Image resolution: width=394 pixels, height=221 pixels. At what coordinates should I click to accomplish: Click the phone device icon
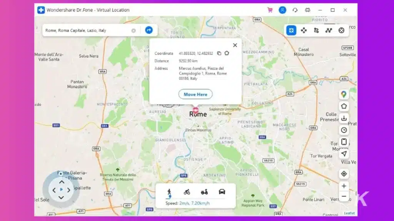pyautogui.click(x=344, y=142)
